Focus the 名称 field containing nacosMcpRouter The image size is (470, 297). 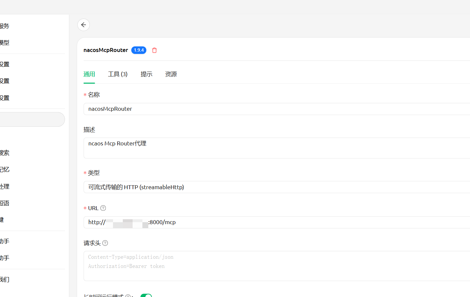click(x=277, y=109)
